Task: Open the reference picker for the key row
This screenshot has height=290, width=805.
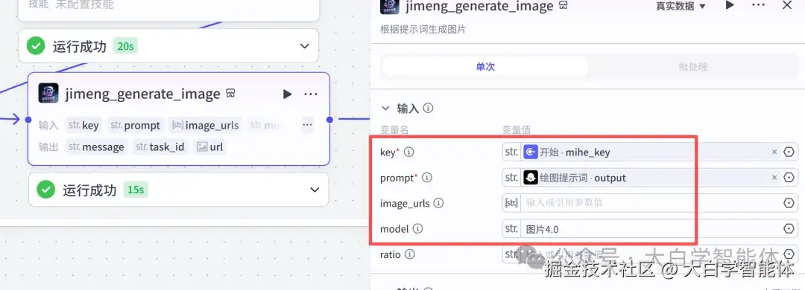Action: [789, 152]
